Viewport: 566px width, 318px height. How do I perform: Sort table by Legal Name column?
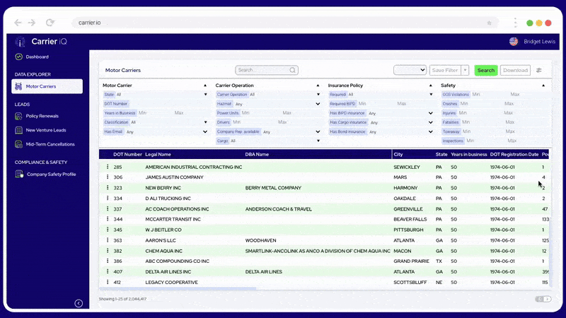click(158, 154)
